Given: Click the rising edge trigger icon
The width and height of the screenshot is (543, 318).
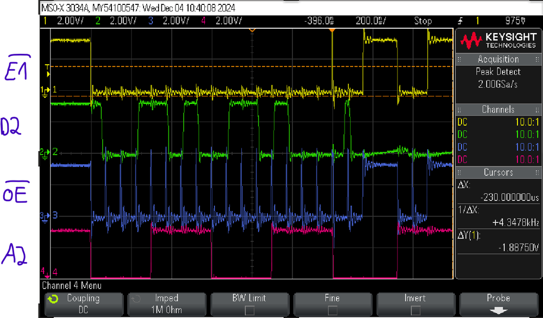Looking at the screenshot, I should 460,21.
